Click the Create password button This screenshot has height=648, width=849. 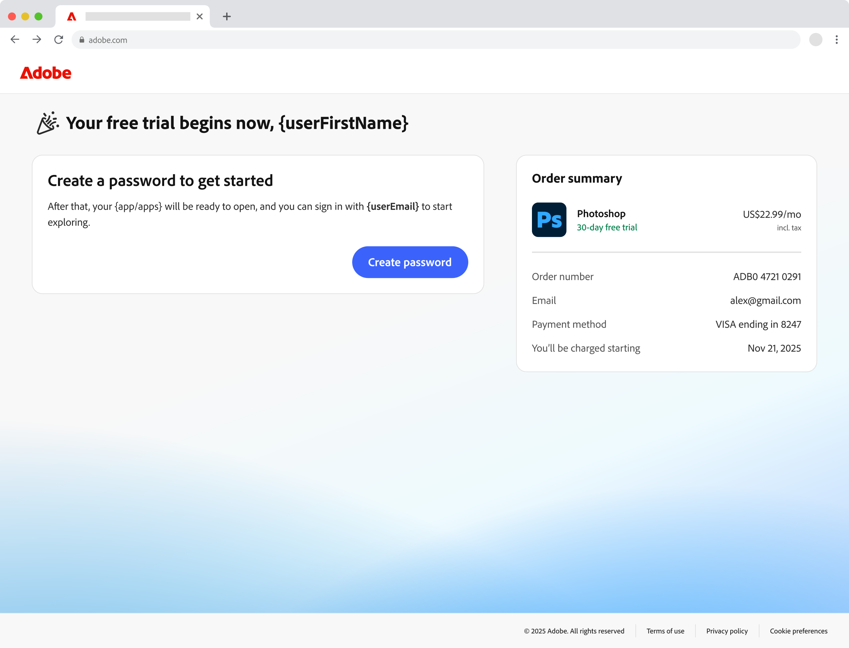pyautogui.click(x=410, y=262)
